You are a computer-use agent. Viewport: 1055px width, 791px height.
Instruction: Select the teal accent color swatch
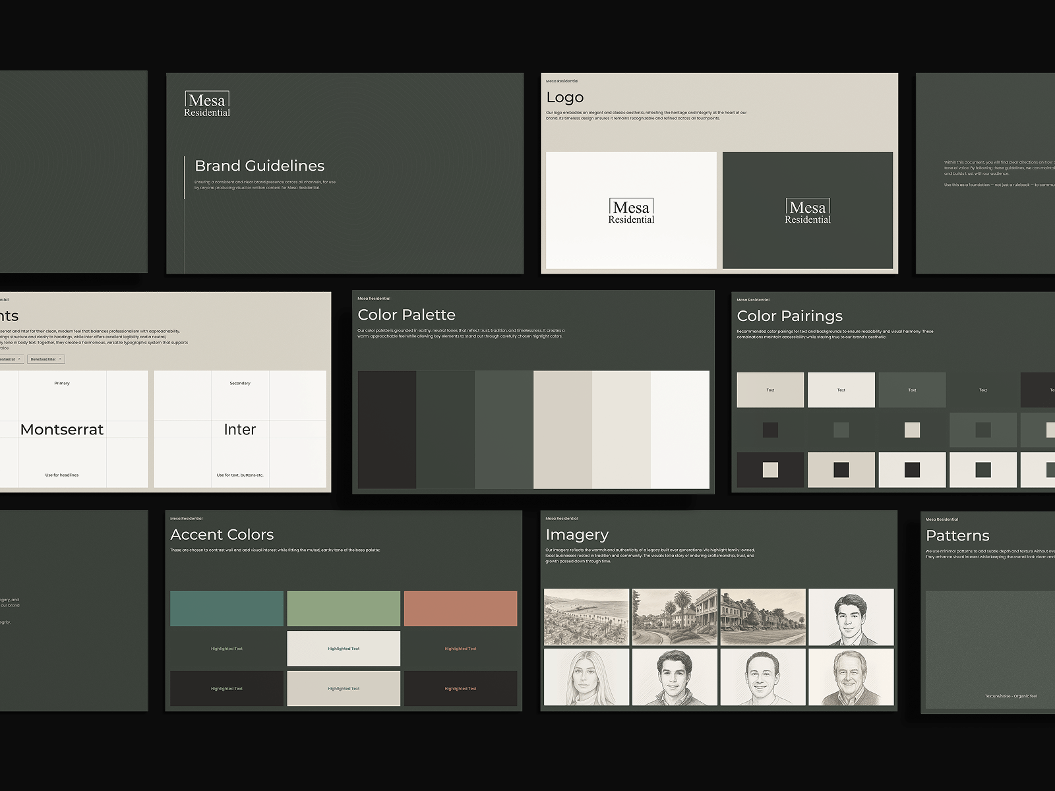227,608
